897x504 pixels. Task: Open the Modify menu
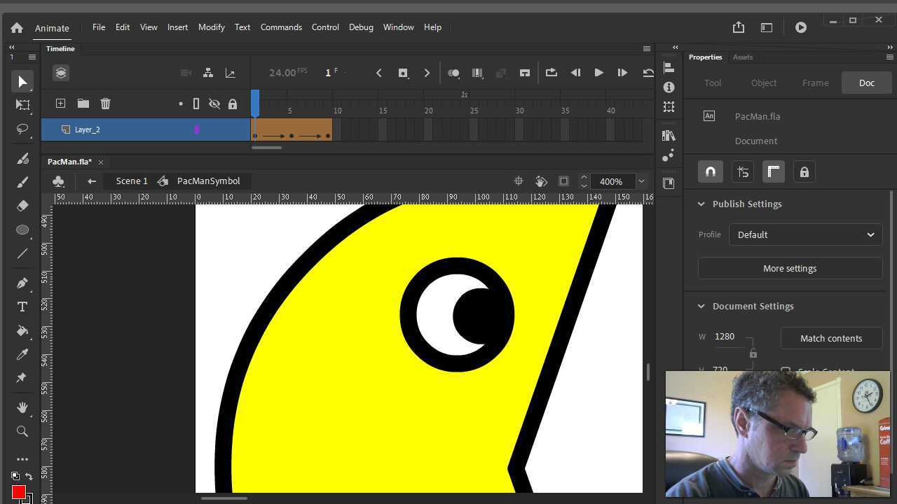coord(211,27)
